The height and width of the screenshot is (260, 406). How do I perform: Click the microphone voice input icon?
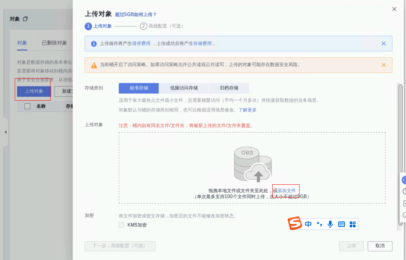pyautogui.click(x=330, y=224)
